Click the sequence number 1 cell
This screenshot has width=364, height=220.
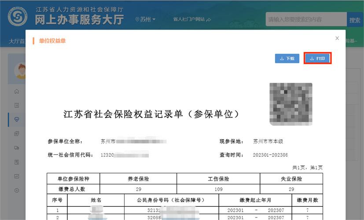(57, 210)
